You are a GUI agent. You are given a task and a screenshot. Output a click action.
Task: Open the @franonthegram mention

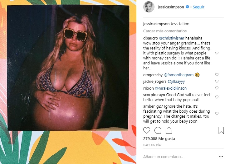[x=179, y=75]
